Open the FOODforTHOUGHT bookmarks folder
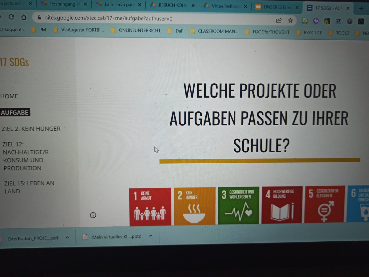Viewport: 369px width, 277px height. pyautogui.click(x=267, y=32)
